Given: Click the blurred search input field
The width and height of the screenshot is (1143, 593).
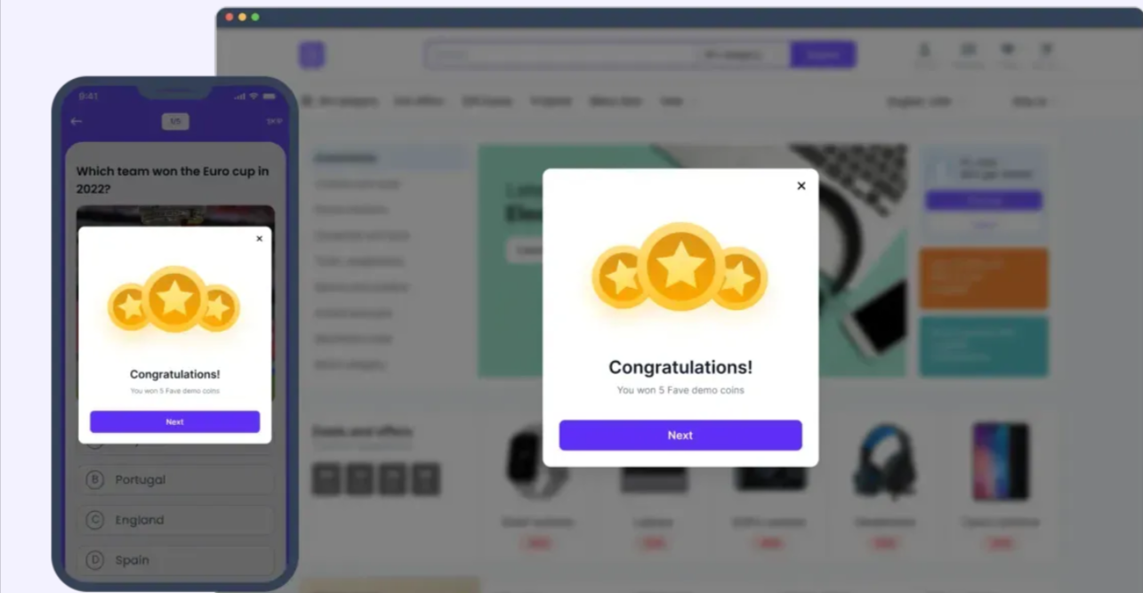Looking at the screenshot, I should (x=560, y=55).
